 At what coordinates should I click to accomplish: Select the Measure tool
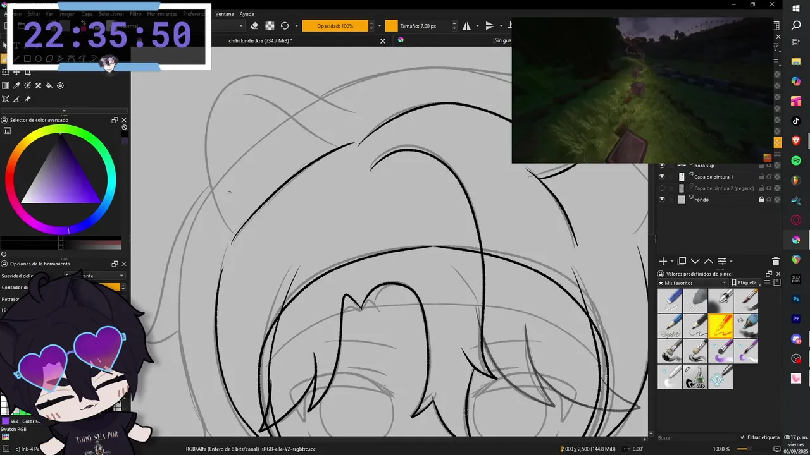[x=16, y=99]
